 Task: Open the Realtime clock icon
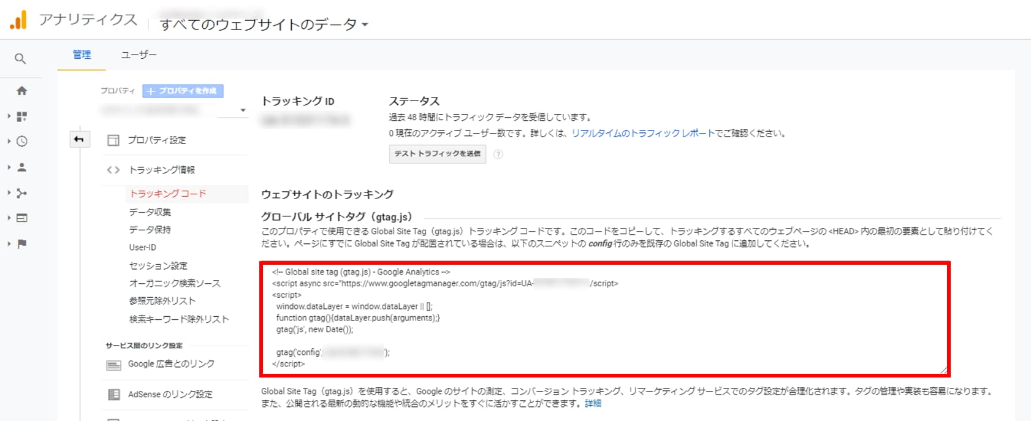pyautogui.click(x=22, y=142)
